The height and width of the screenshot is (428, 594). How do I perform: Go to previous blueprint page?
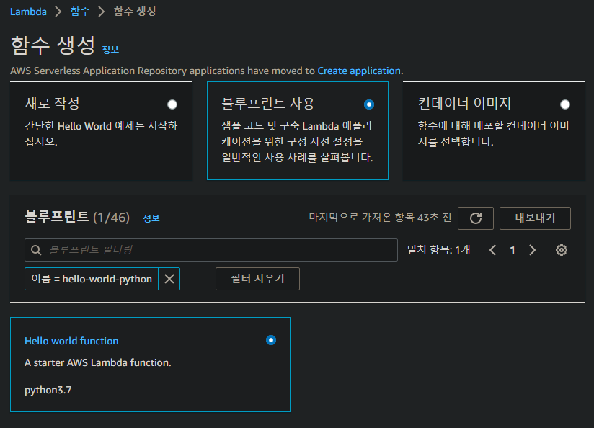click(492, 250)
